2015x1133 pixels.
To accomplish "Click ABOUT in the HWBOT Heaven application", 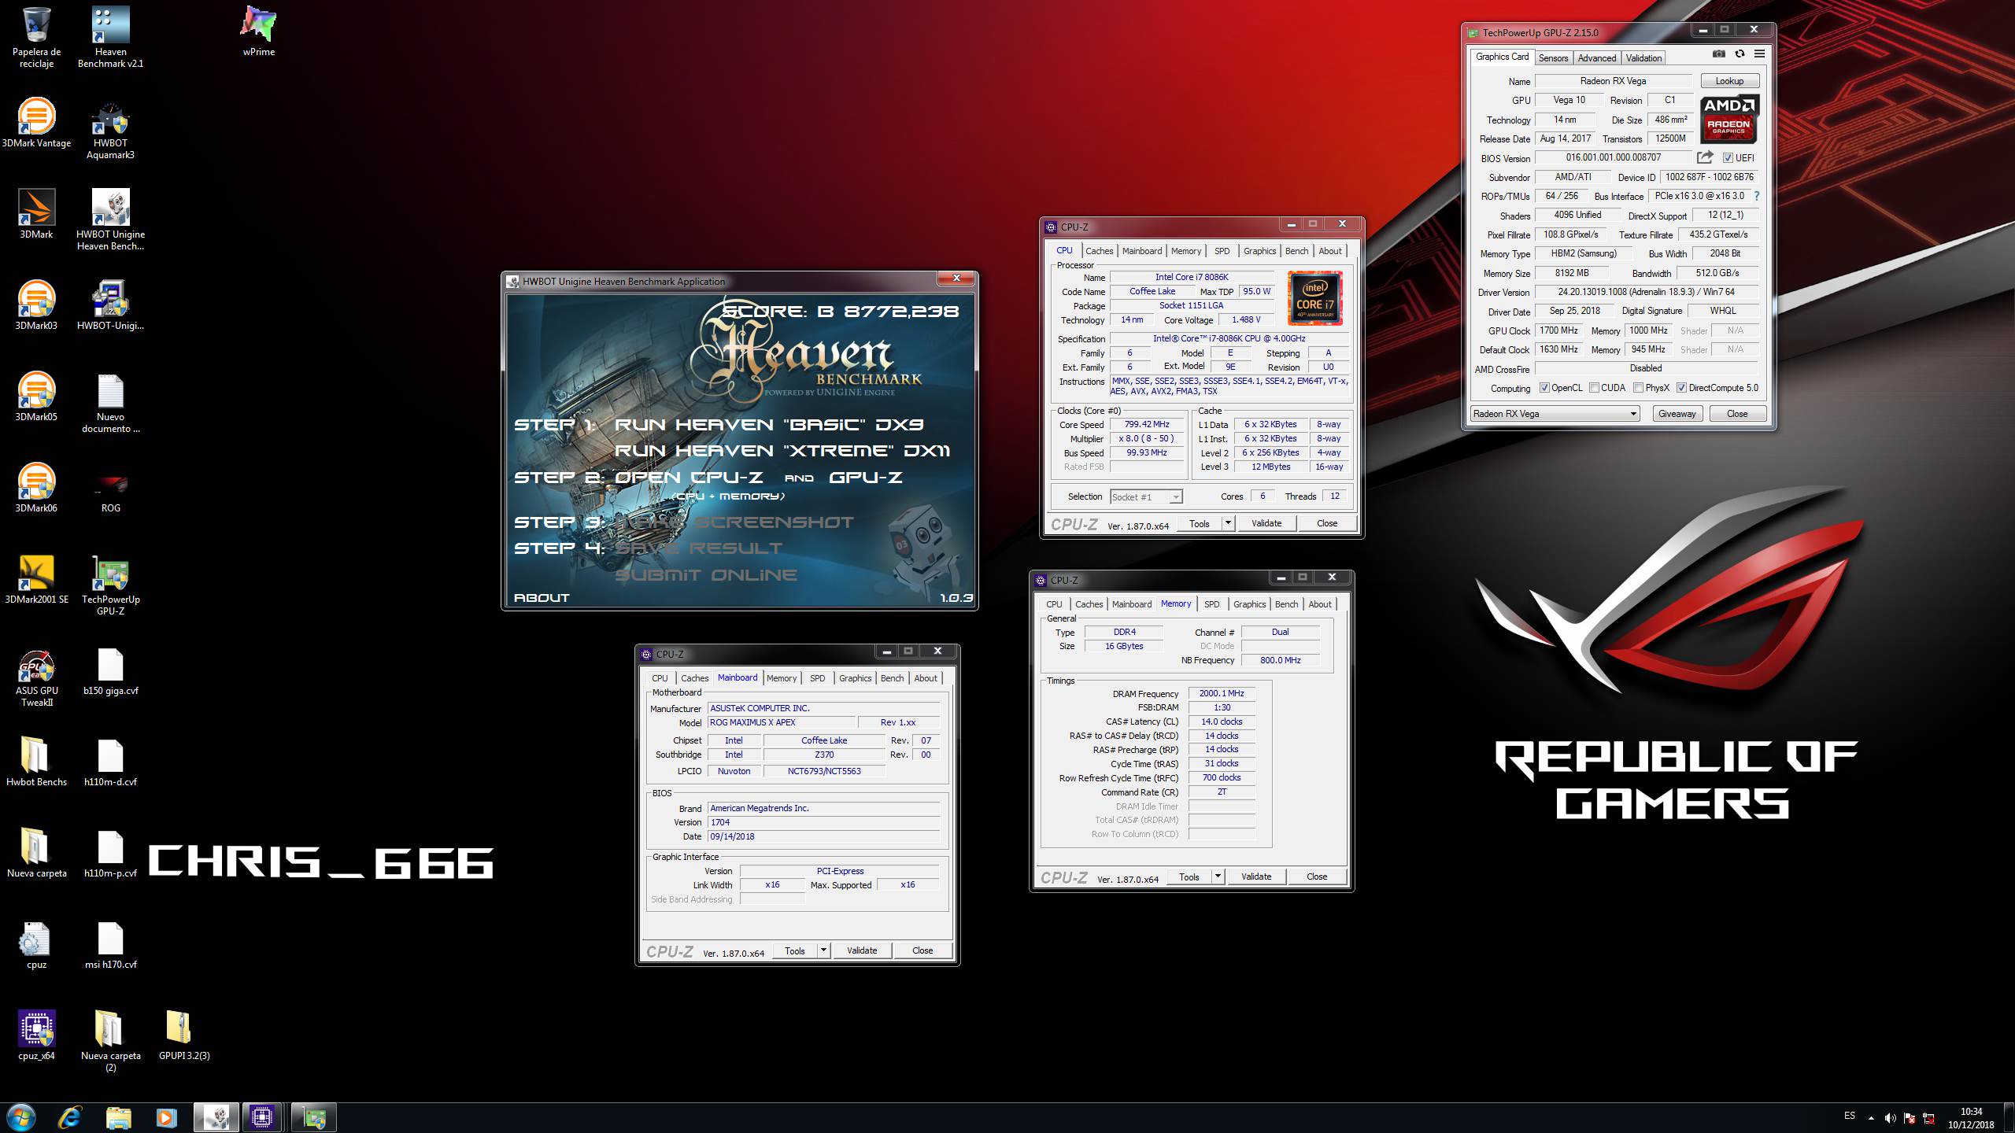I will click(542, 598).
